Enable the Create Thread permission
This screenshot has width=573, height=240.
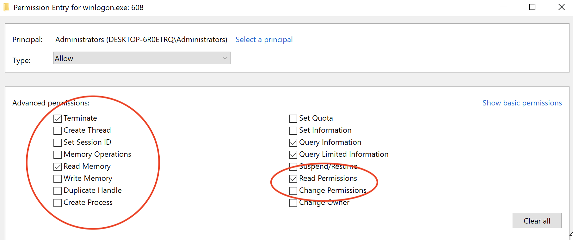click(x=58, y=131)
